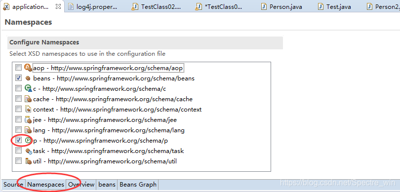Uncheck the beans namespace checkbox
Screen dimensions: 400x192
coord(18,78)
